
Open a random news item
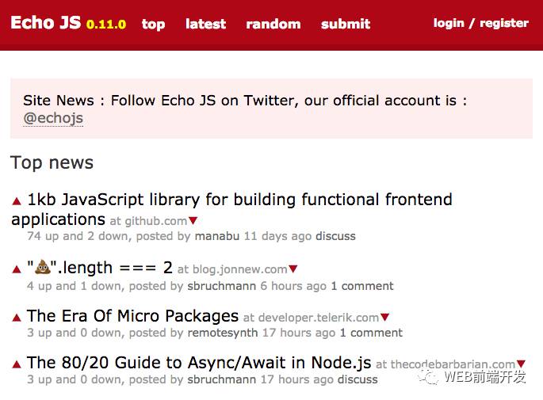(x=273, y=24)
